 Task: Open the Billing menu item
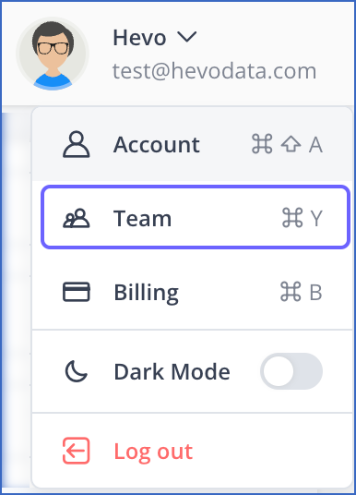pyautogui.click(x=192, y=292)
